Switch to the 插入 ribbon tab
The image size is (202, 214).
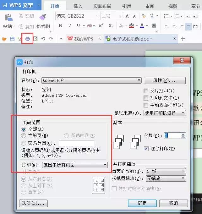point(78,6)
